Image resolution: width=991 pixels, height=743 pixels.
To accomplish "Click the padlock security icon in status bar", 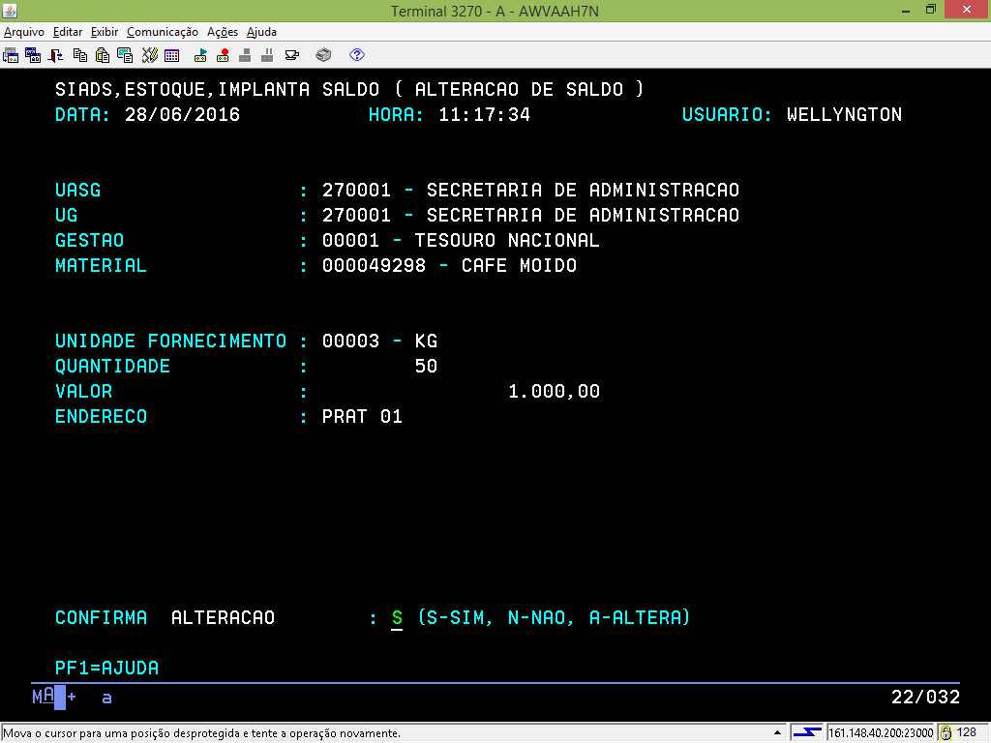I will pos(946,733).
